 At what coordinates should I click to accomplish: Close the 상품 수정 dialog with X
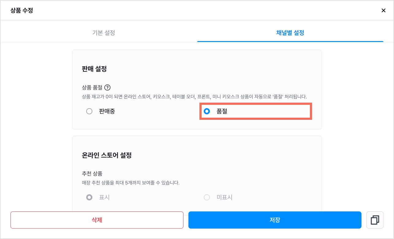(383, 10)
